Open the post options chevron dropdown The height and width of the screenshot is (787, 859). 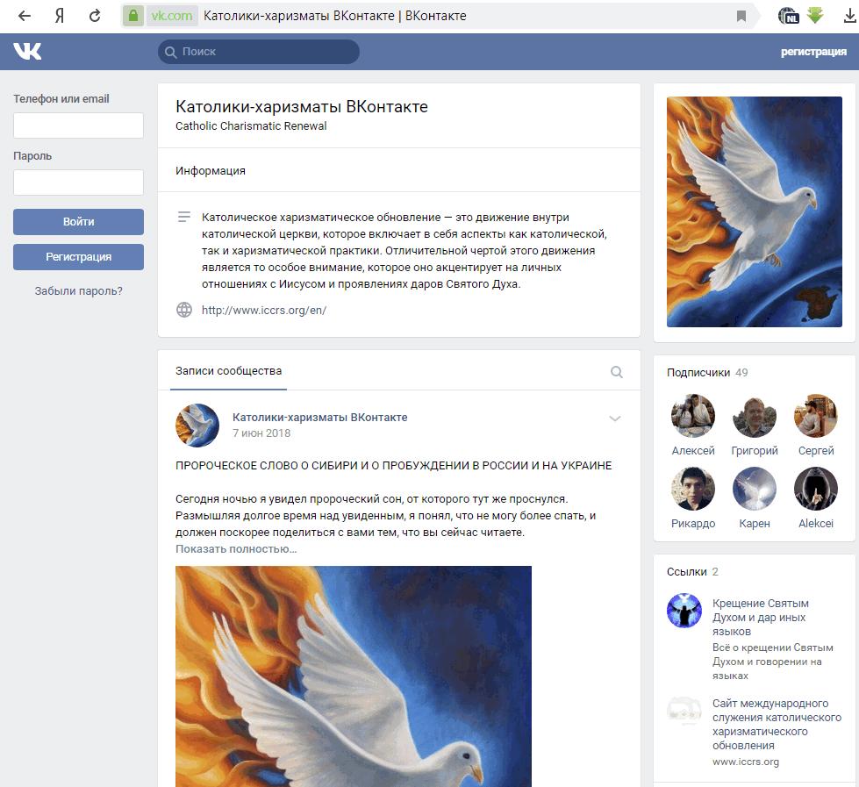[x=615, y=419]
